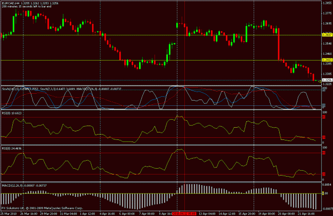Click the 0.0054 MACD scale value

(x=327, y=185)
